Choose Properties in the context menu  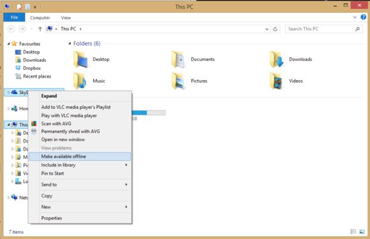point(80,218)
